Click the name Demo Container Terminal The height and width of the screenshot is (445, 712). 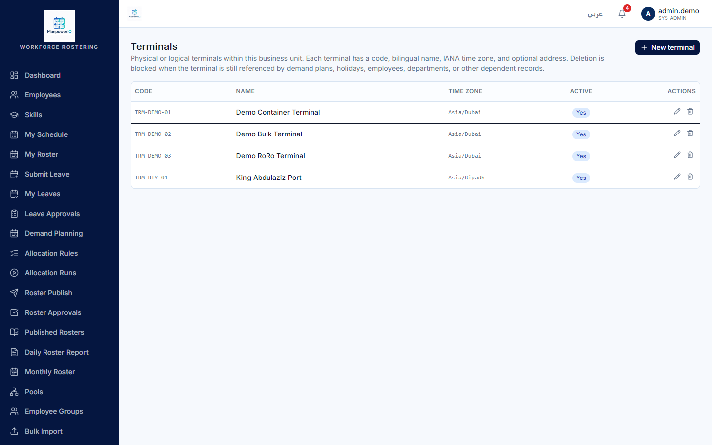click(278, 112)
